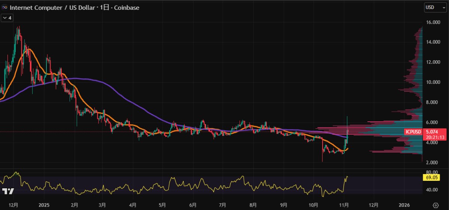Click the TradingView logo
449x210 pixels.
[8, 191]
